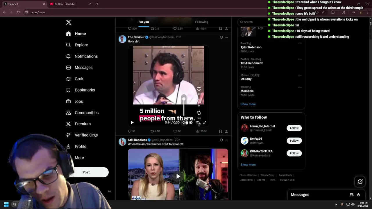Go to Jobs in sidebar
This screenshot has width=372, height=209.
click(74, 101)
